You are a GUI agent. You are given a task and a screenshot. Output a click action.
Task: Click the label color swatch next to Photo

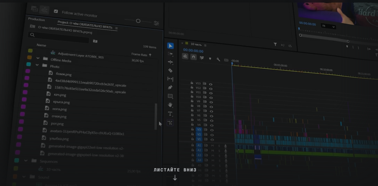[x=29, y=64]
